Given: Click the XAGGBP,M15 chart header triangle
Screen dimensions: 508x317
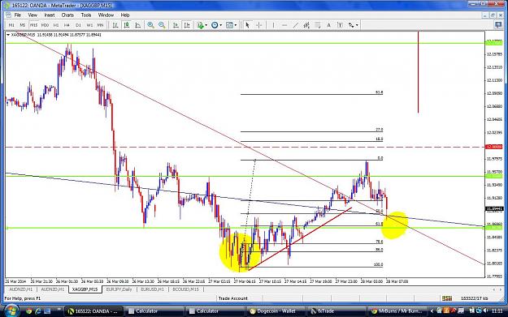Looking at the screenshot, I should 8,35.
